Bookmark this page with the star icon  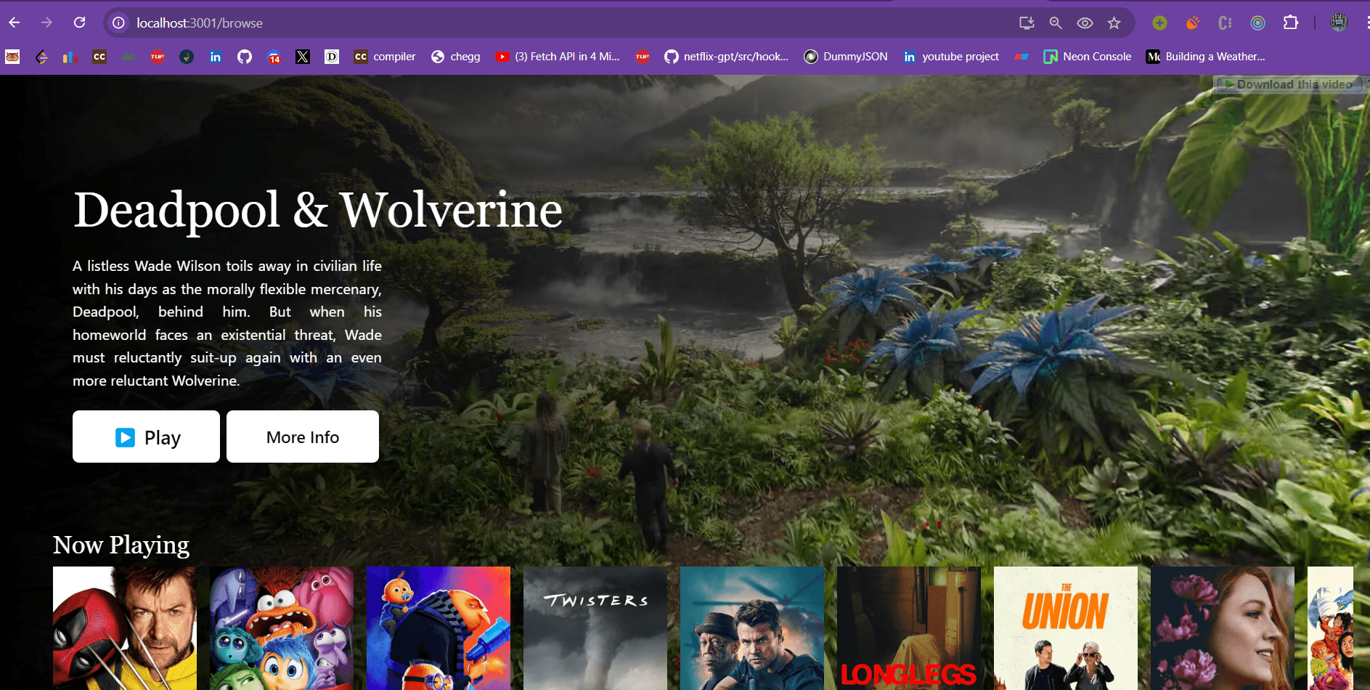pyautogui.click(x=1114, y=23)
